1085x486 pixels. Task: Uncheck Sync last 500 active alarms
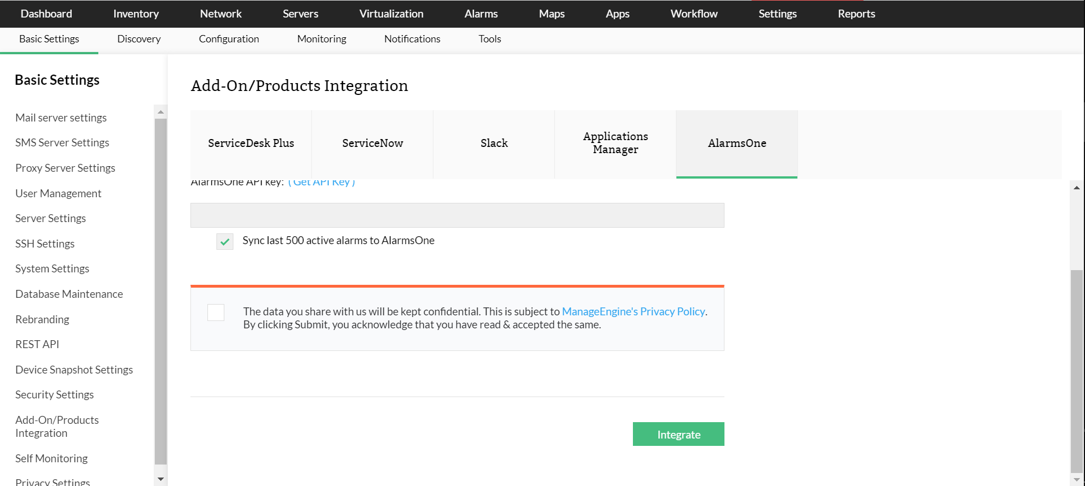click(x=225, y=242)
